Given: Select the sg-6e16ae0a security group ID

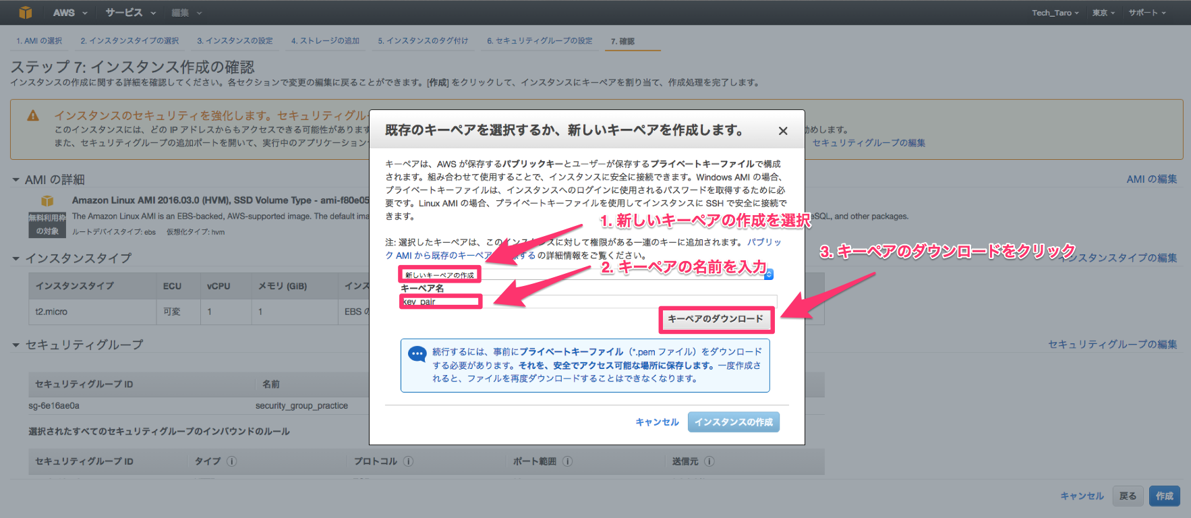Looking at the screenshot, I should click(x=54, y=405).
